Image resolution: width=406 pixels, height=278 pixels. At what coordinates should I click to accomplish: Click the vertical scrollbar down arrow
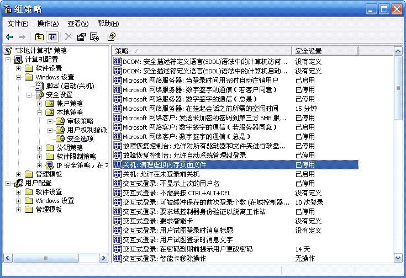pos(397,258)
